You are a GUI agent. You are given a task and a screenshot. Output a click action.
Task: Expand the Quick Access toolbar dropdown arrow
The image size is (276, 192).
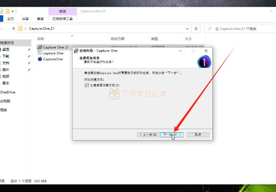click(12, 10)
